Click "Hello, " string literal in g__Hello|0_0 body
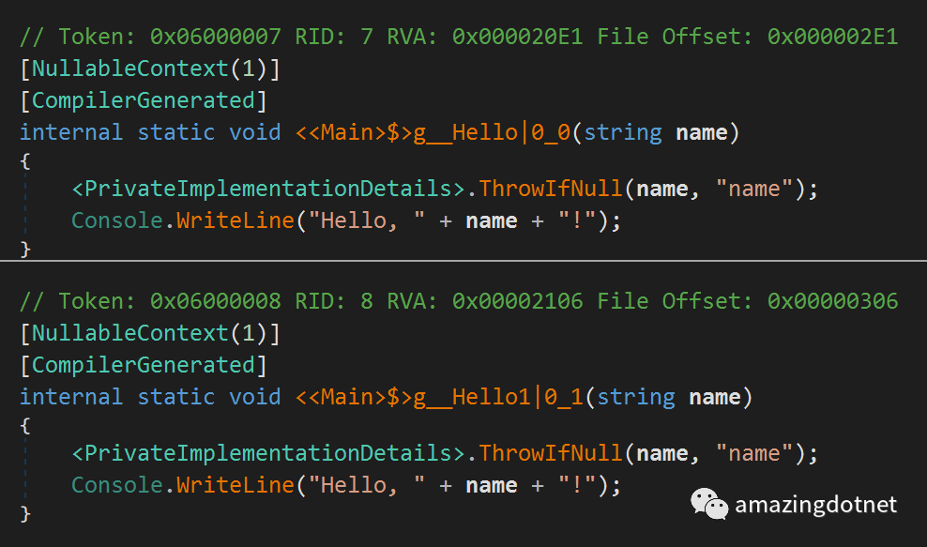This screenshot has height=547, width=927. pyautogui.click(x=367, y=221)
